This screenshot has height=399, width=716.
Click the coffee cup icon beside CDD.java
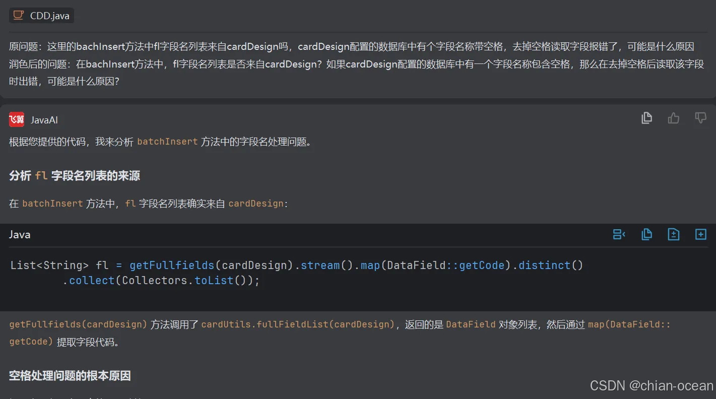point(18,15)
